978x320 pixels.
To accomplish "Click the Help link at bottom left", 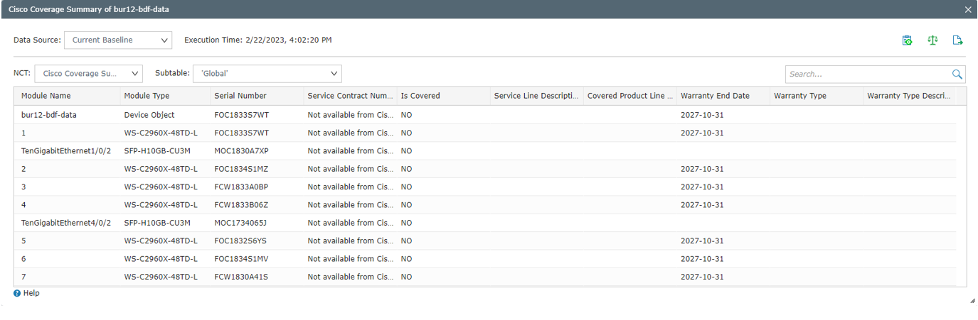I will (x=31, y=293).
